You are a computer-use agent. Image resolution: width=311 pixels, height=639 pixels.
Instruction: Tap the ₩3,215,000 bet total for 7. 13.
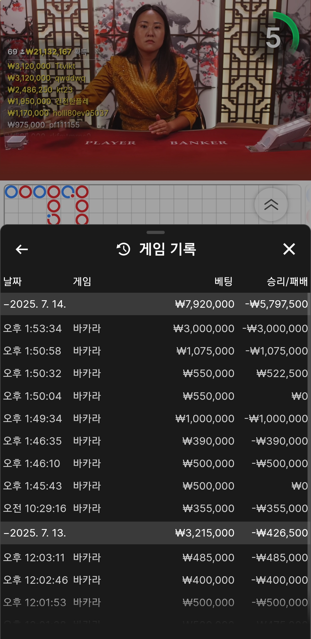204,533
